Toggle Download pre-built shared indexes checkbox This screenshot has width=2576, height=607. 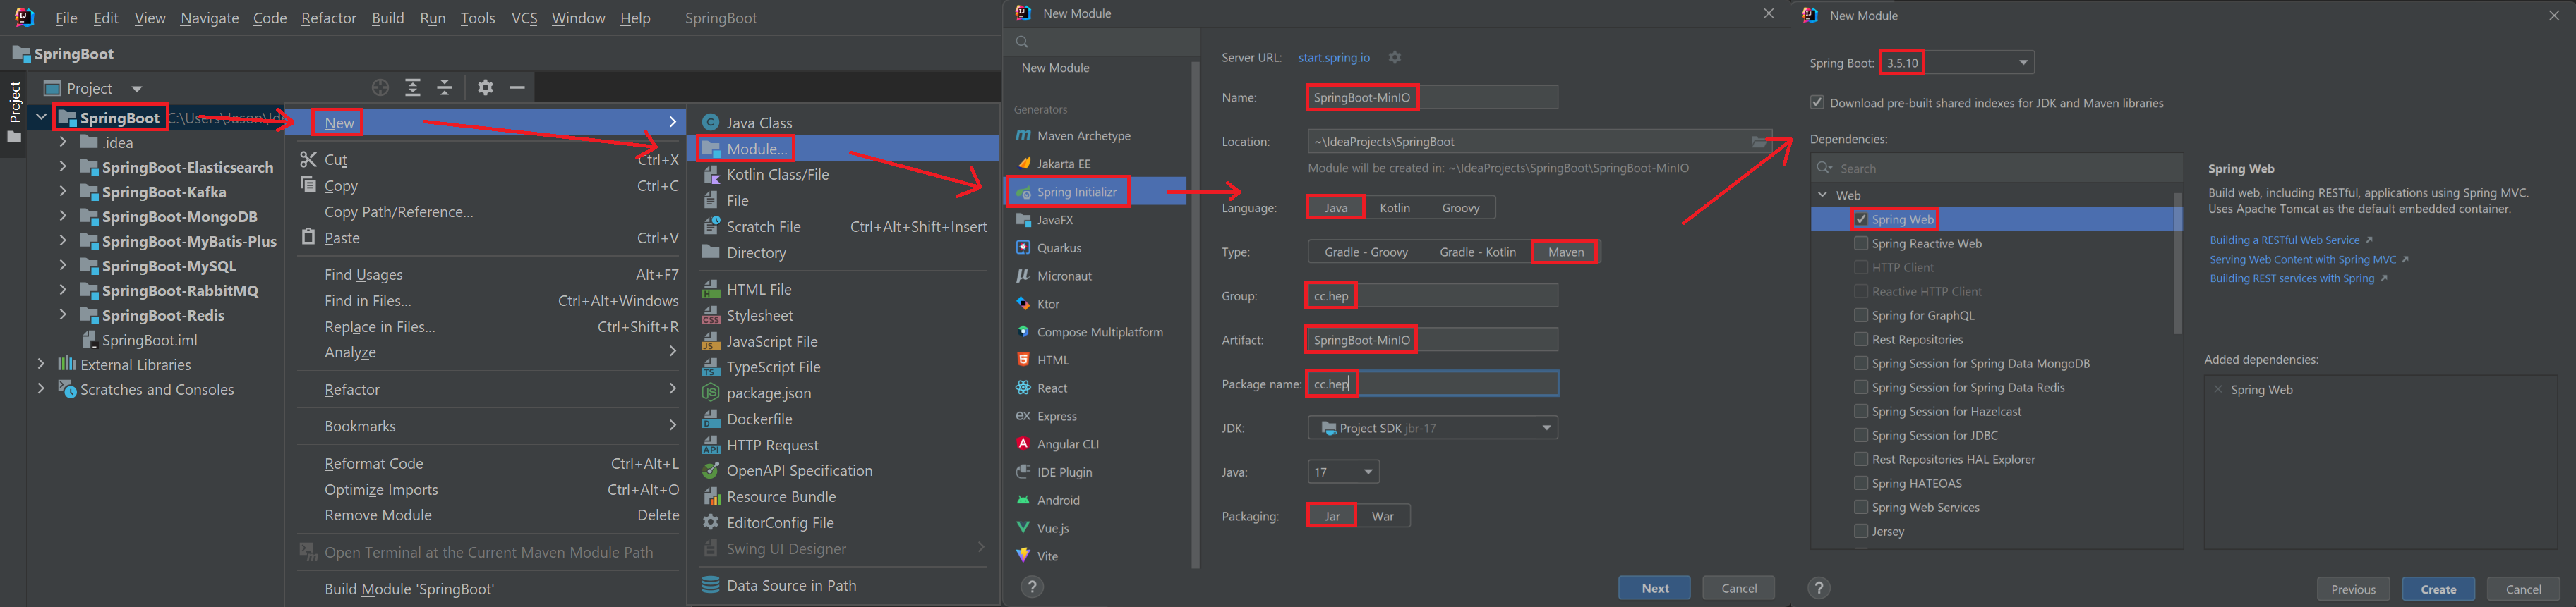(1817, 103)
